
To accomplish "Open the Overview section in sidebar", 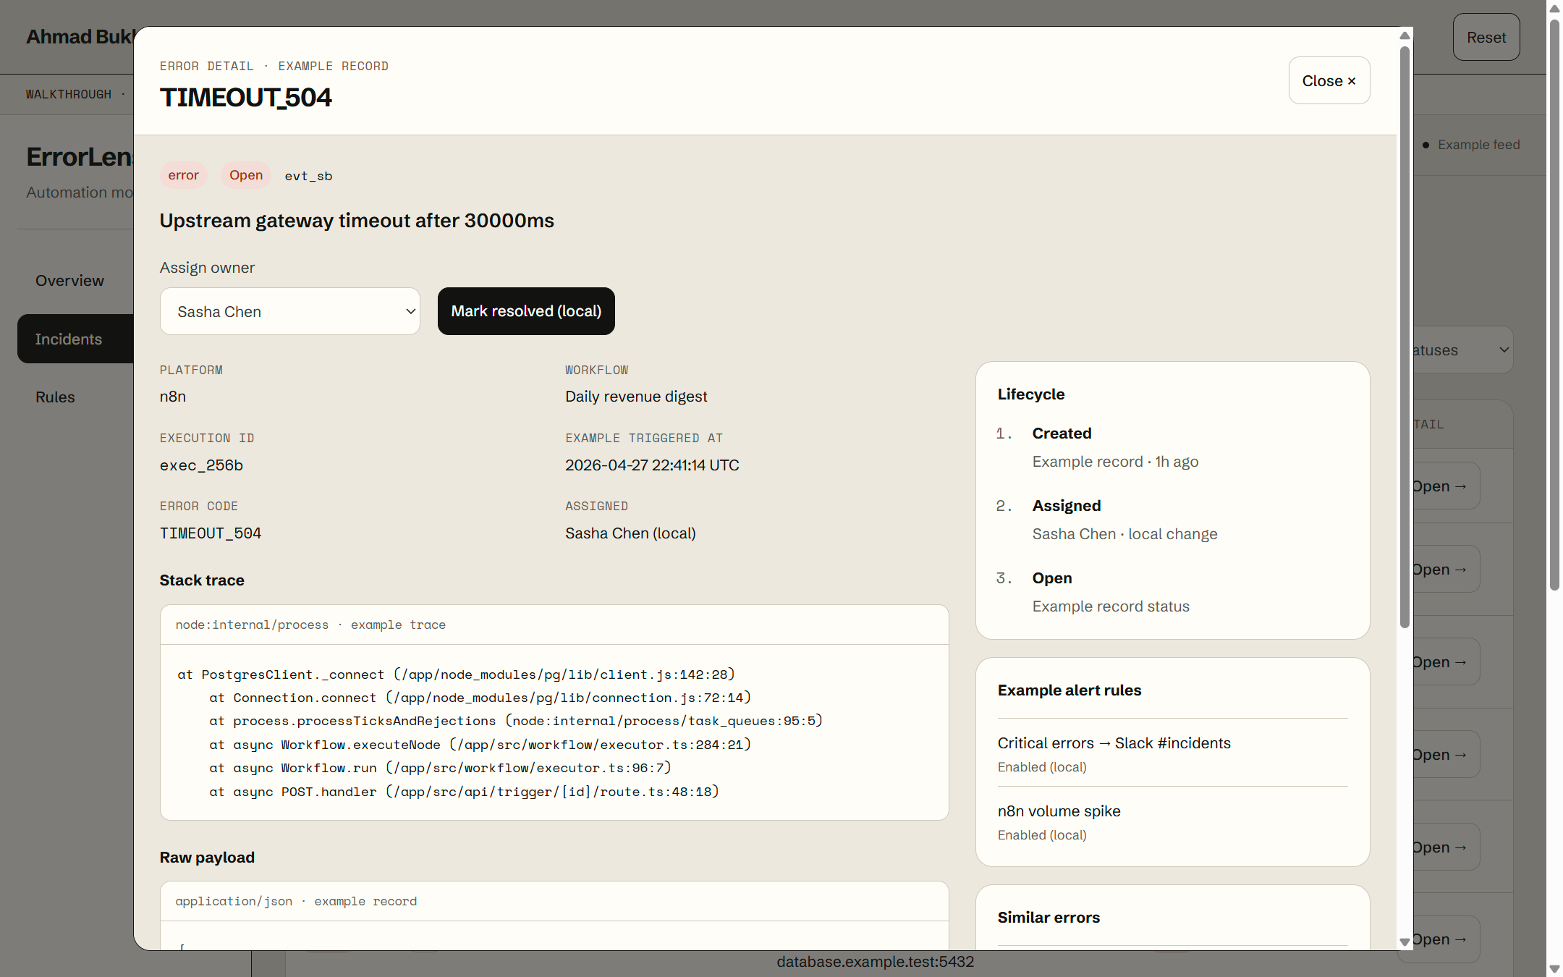I will coord(69,280).
